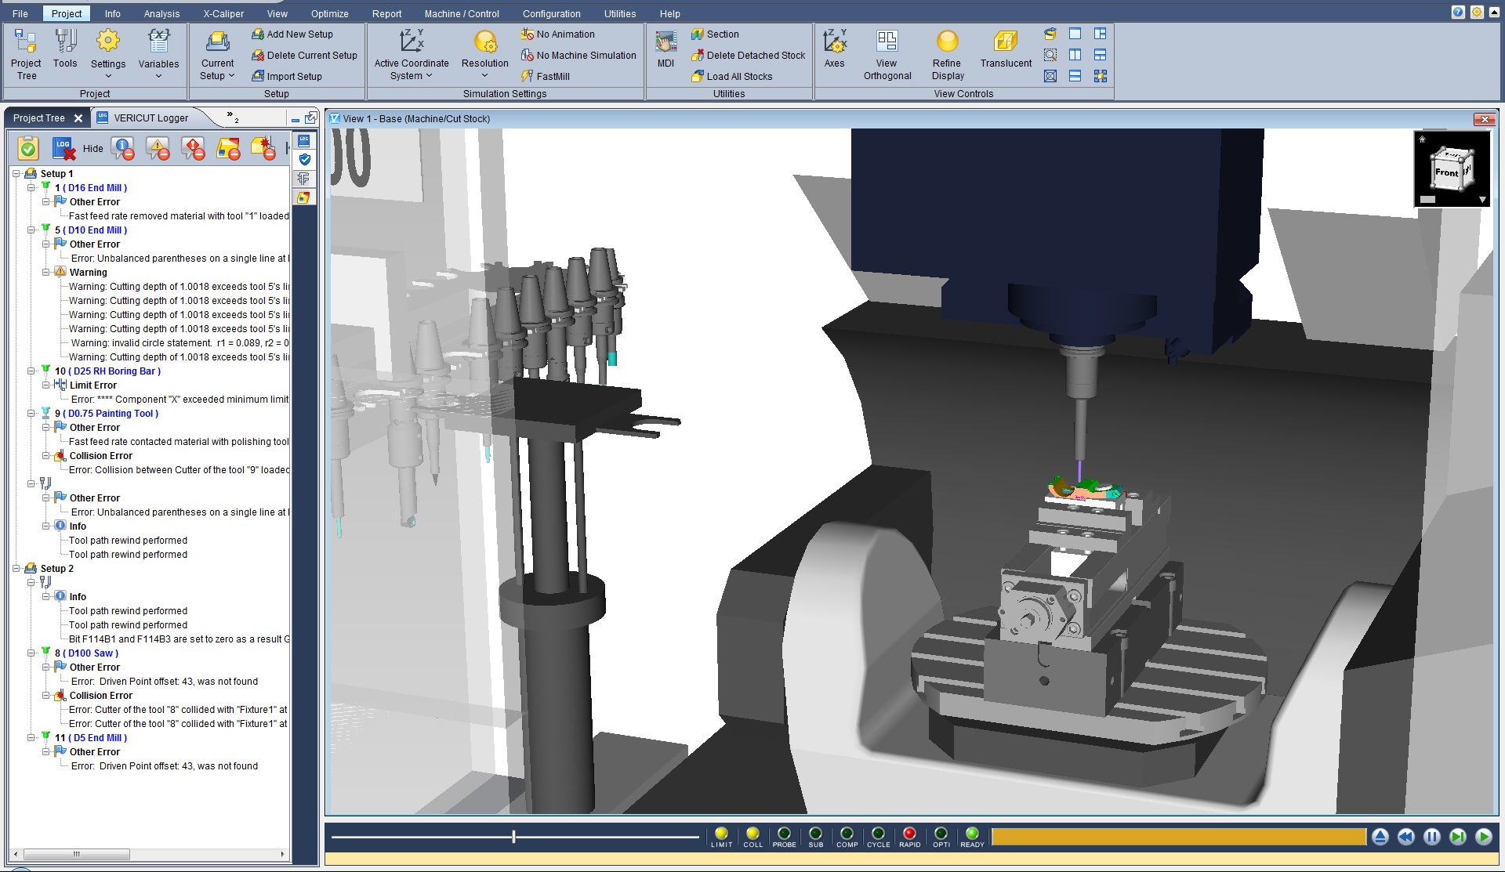Image resolution: width=1505 pixels, height=872 pixels.
Task: Open the X-Caliper menu
Action: pyautogui.click(x=223, y=13)
